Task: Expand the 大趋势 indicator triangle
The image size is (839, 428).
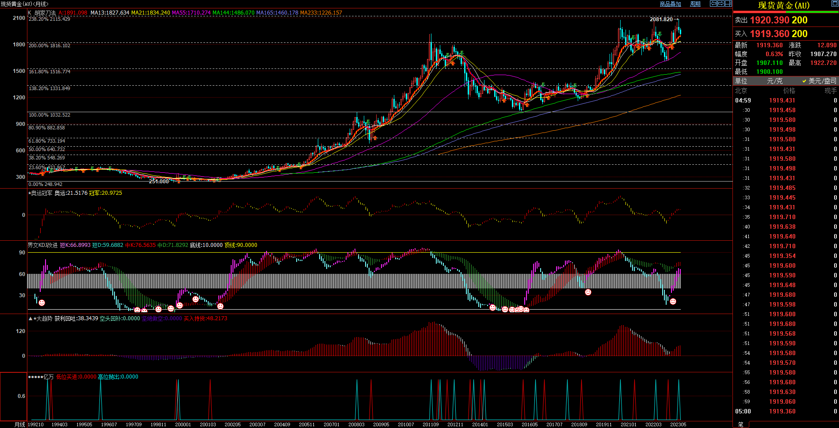Action: pos(30,318)
